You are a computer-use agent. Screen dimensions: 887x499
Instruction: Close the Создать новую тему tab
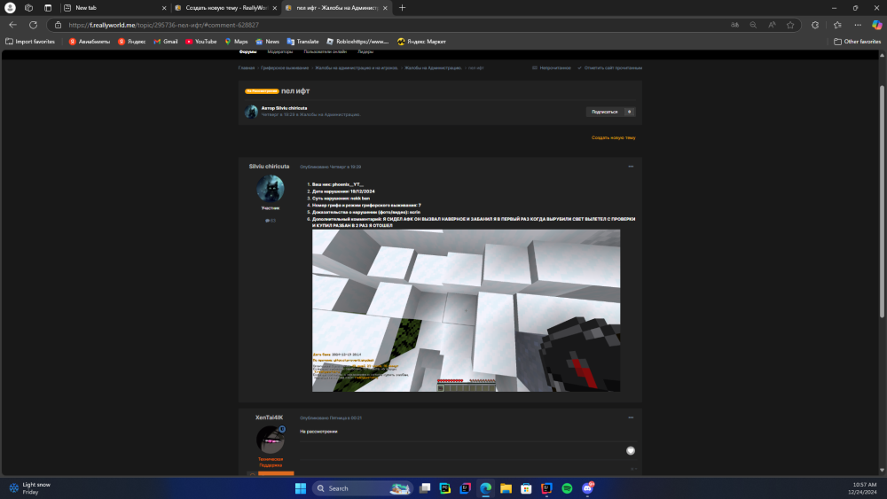click(x=274, y=8)
